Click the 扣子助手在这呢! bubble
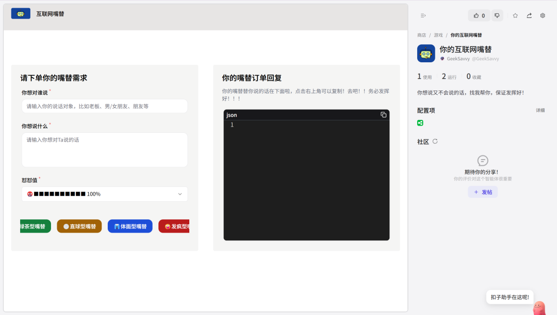The height and width of the screenshot is (315, 557). [x=510, y=297]
